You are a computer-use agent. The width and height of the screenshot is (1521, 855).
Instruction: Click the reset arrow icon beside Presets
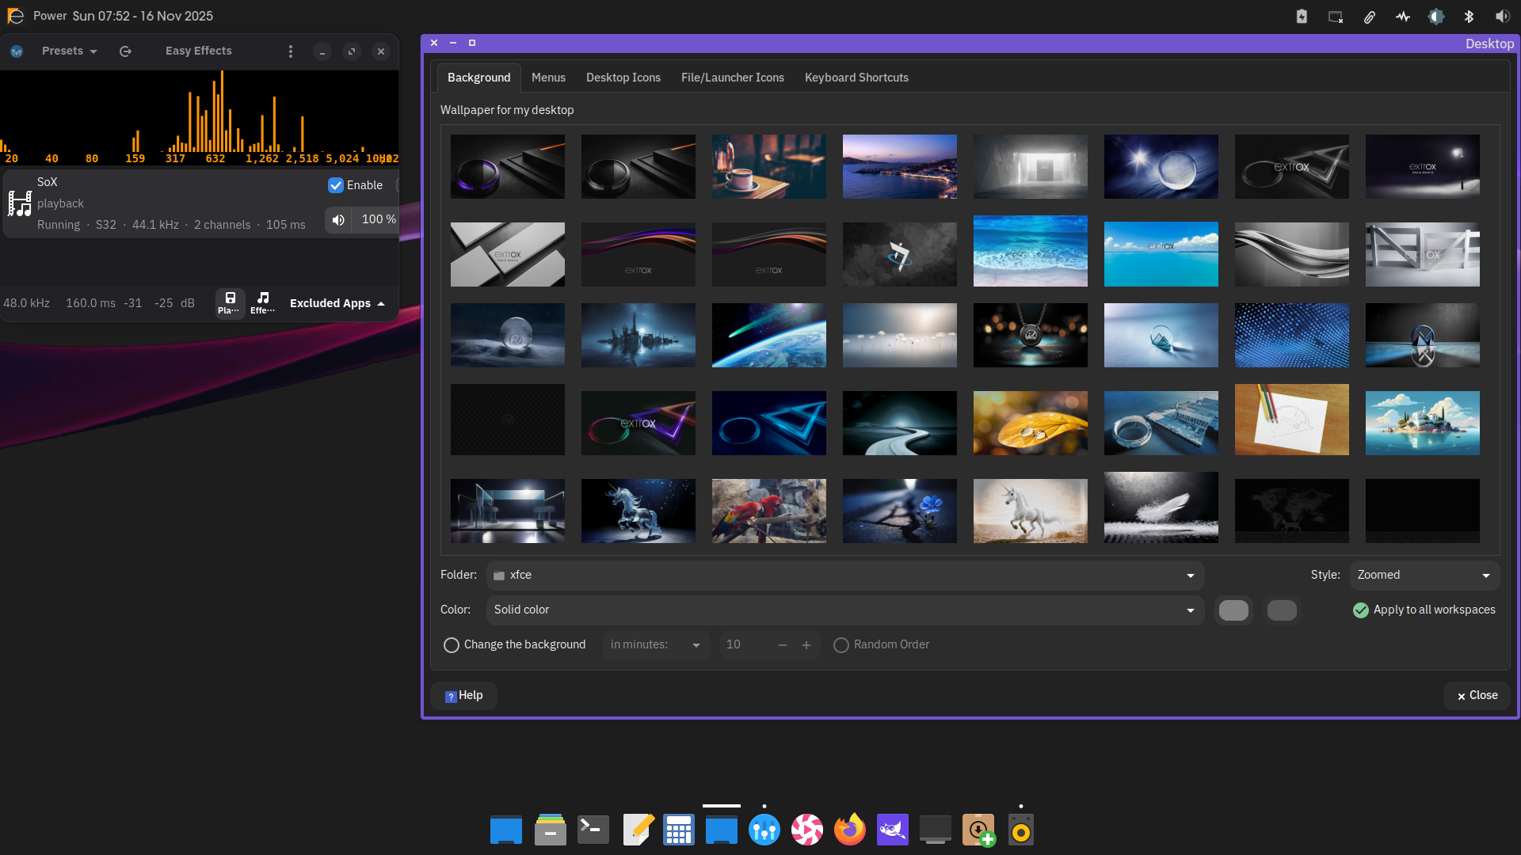click(125, 51)
